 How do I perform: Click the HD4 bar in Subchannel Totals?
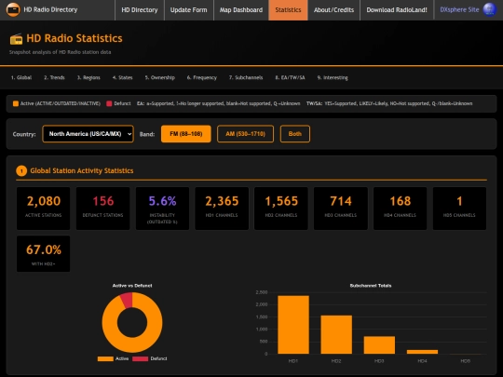pyautogui.click(x=422, y=352)
